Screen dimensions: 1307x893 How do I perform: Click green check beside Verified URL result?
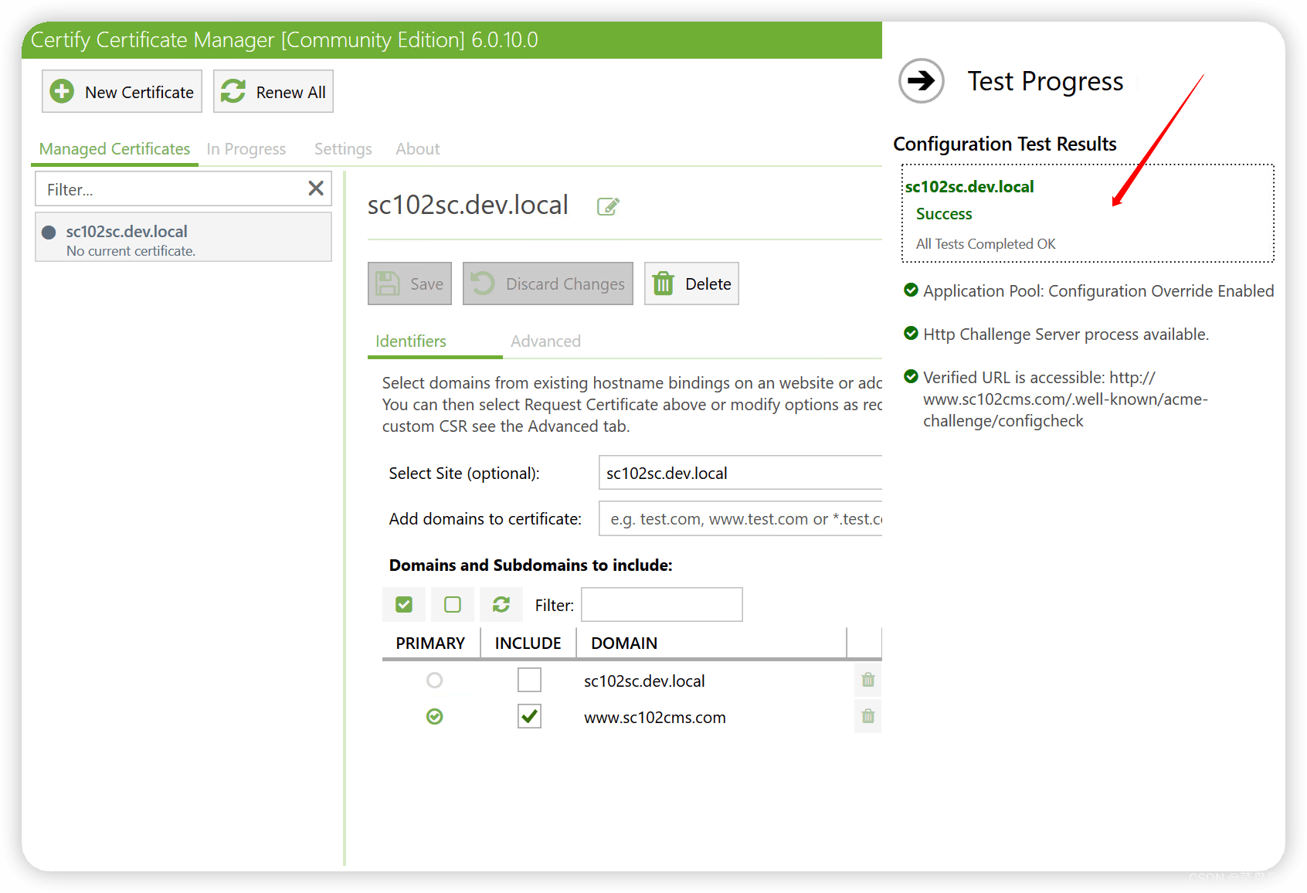coord(911,377)
